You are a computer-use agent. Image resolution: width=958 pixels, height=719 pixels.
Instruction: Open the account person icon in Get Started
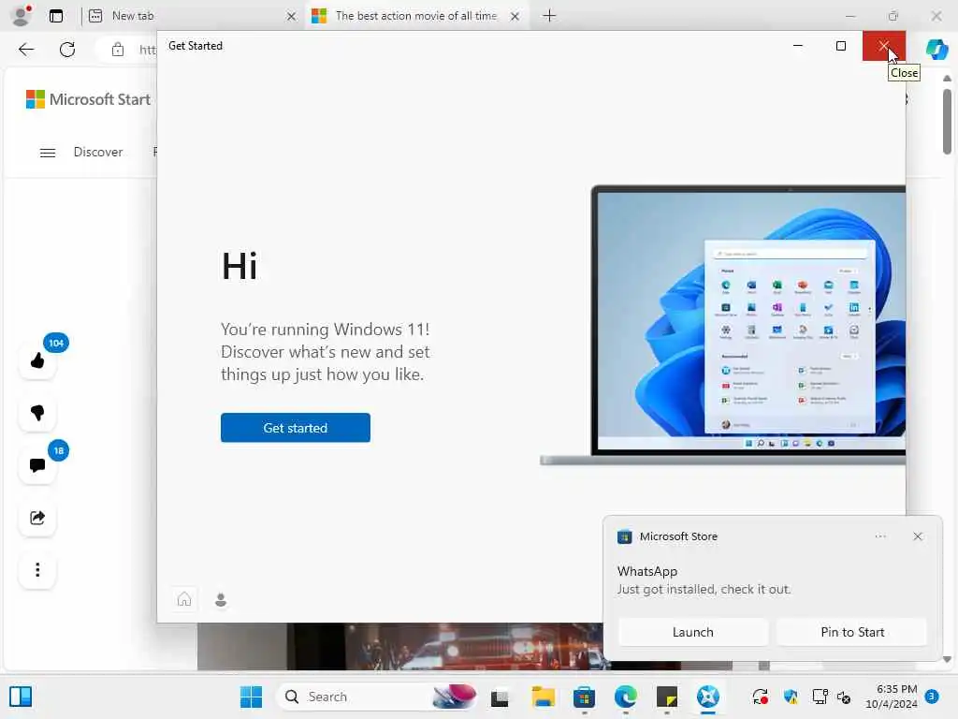(221, 600)
